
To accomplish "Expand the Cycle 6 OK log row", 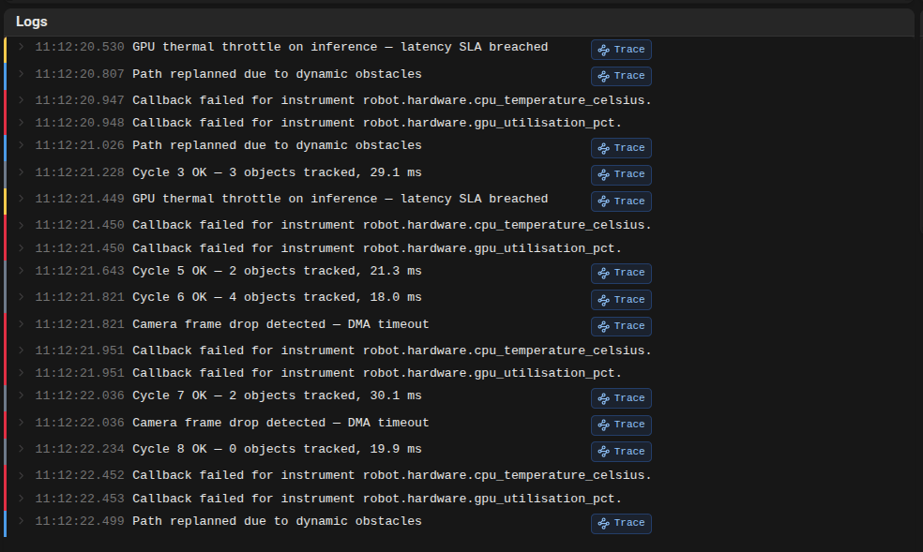I will click(22, 297).
